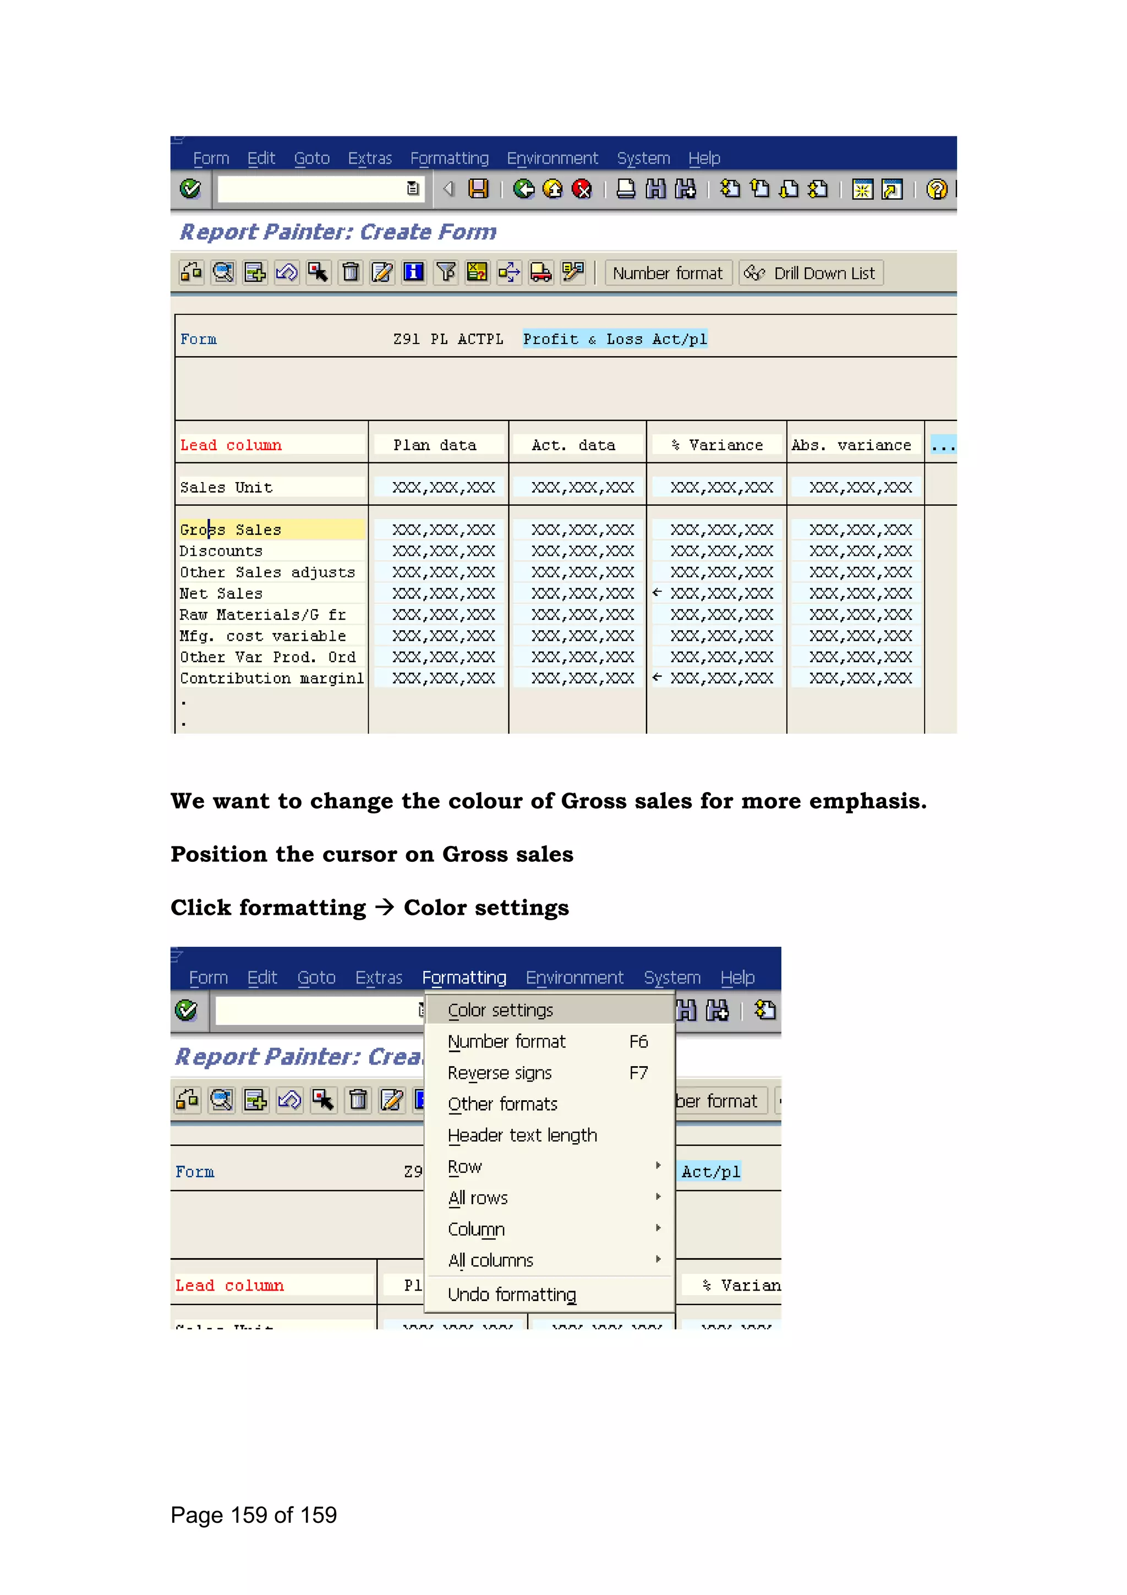Screen dimensions: 1127x1595
Task: Click Find Next binoculars-plus icon in upper toolbar
Action: click(685, 189)
